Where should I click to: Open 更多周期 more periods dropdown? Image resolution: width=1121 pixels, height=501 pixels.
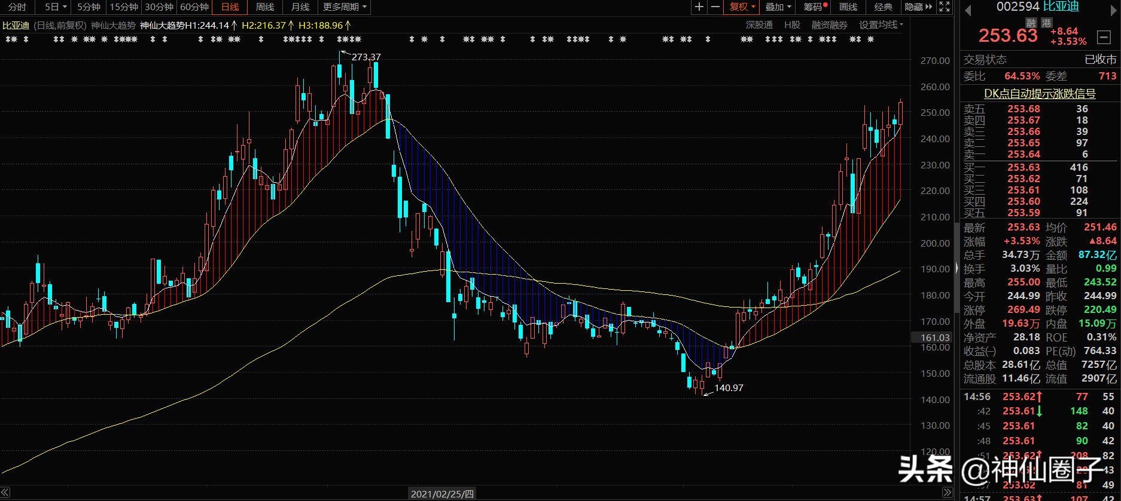(345, 7)
